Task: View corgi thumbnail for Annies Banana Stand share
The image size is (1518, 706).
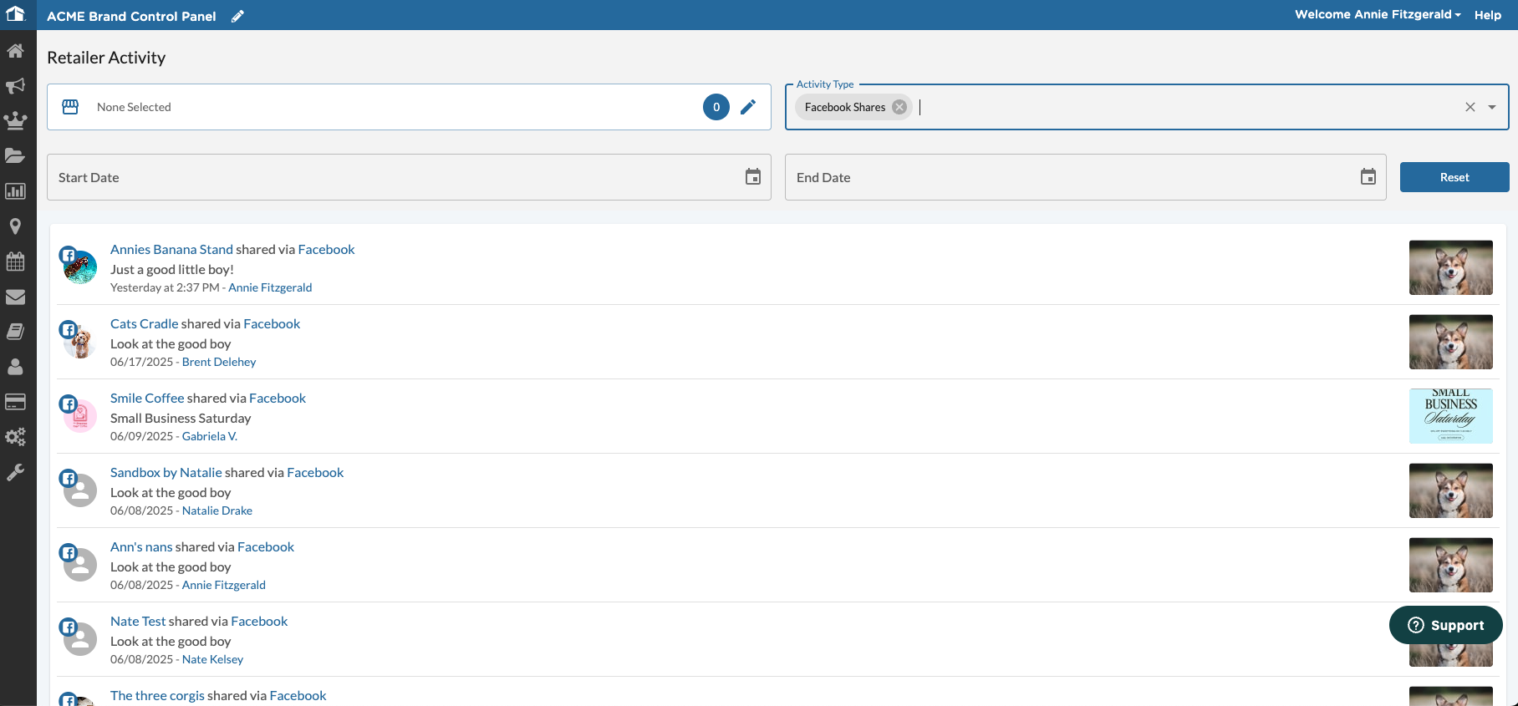Action: tap(1451, 267)
